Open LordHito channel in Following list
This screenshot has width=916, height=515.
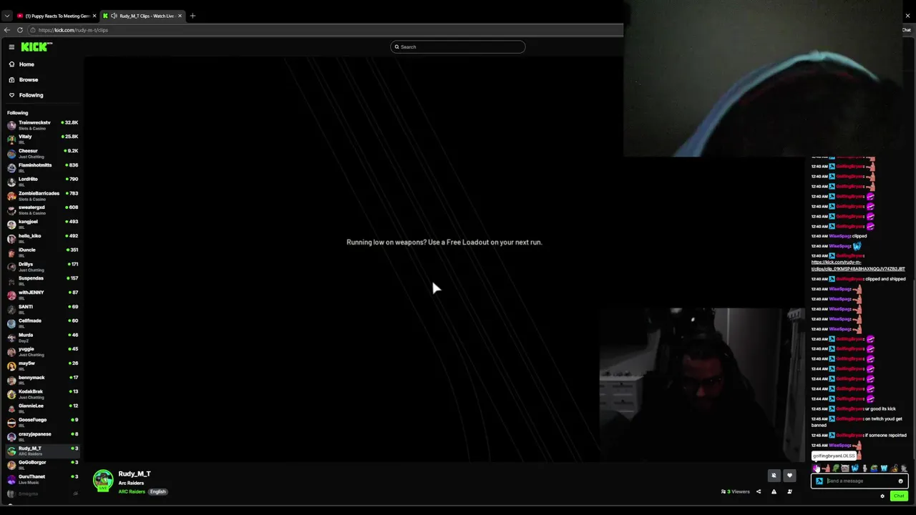(x=43, y=182)
